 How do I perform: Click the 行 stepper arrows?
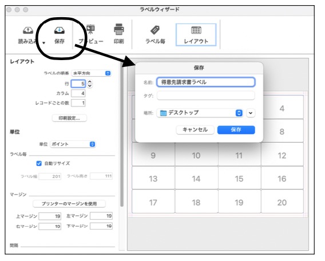[x=90, y=84]
